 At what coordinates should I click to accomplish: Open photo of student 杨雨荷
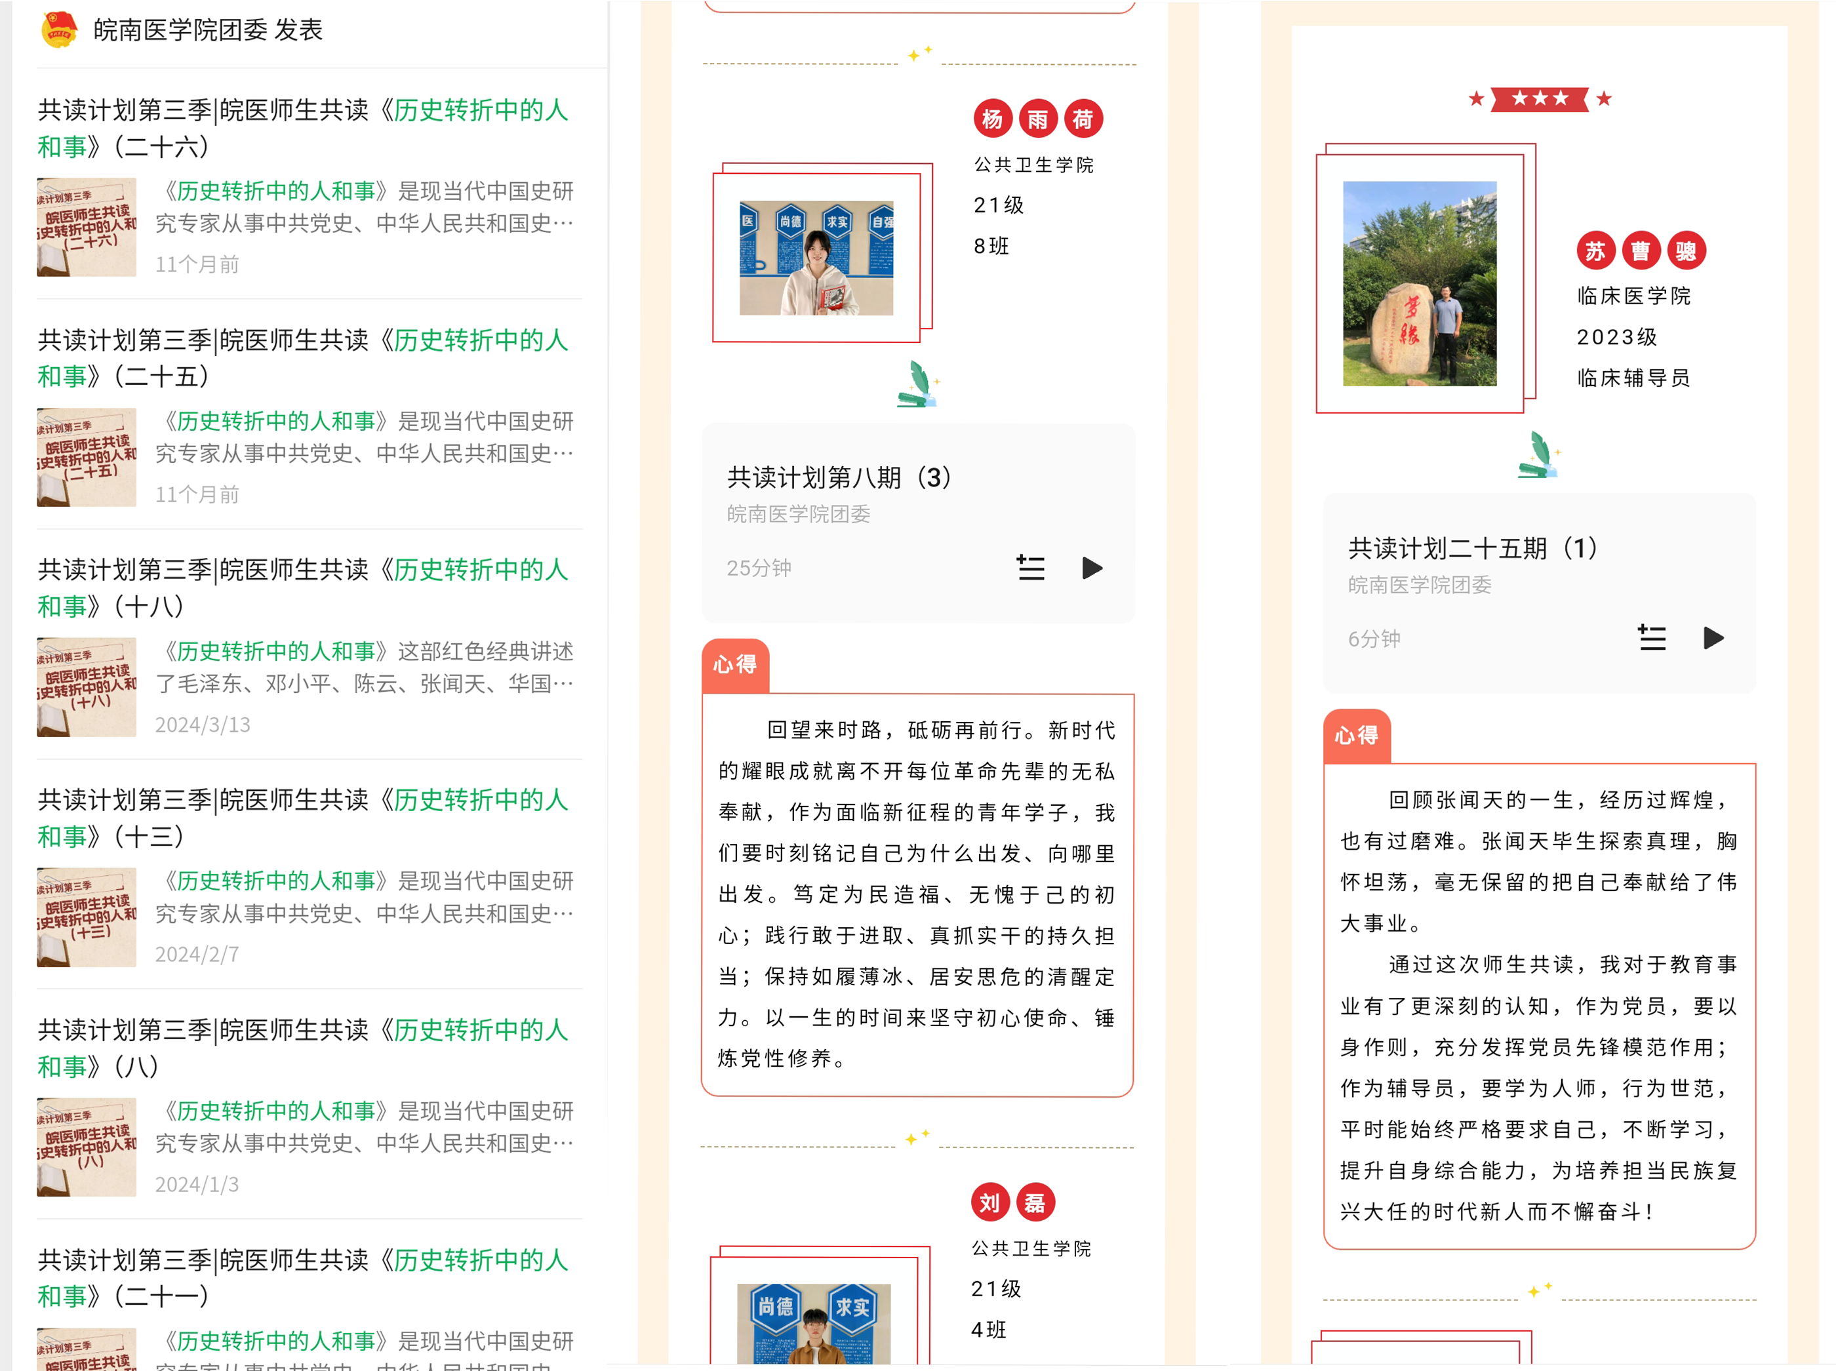tap(817, 257)
